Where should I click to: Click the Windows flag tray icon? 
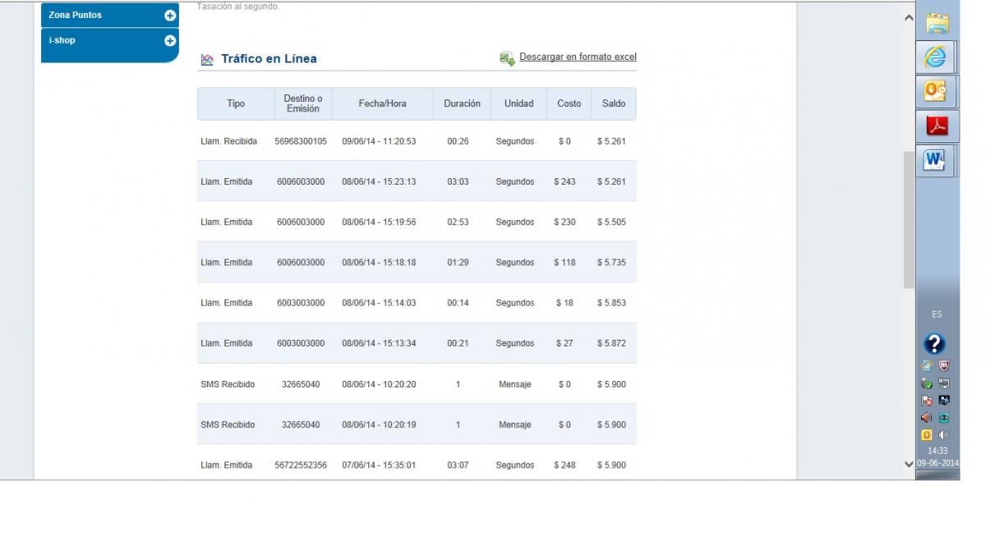click(x=927, y=366)
